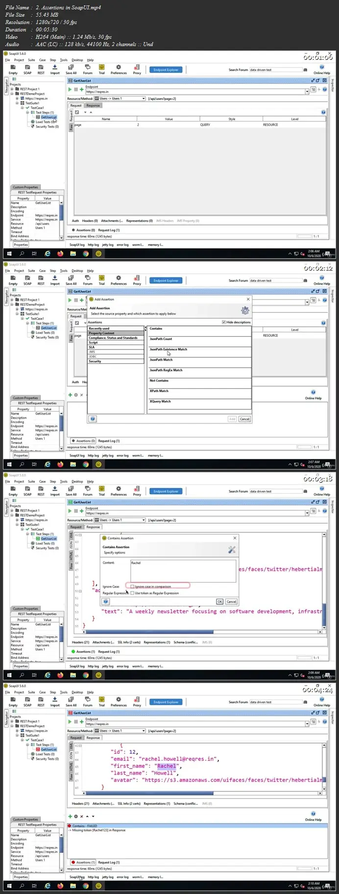This screenshot has height=894, width=339.
Task: Open endpoint dropdown arrow in 00:01:06 frame
Action: tap(307, 91)
